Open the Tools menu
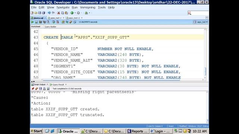The image size is (239, 134). tap(102, 7)
